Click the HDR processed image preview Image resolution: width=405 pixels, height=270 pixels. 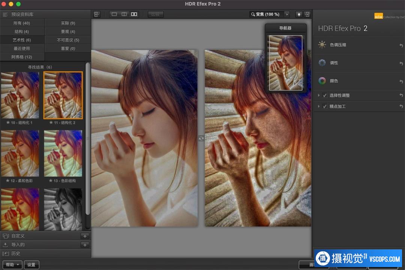258,138
